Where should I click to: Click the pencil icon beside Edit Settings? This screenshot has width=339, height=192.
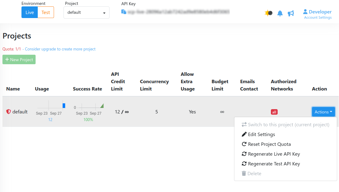(244, 134)
